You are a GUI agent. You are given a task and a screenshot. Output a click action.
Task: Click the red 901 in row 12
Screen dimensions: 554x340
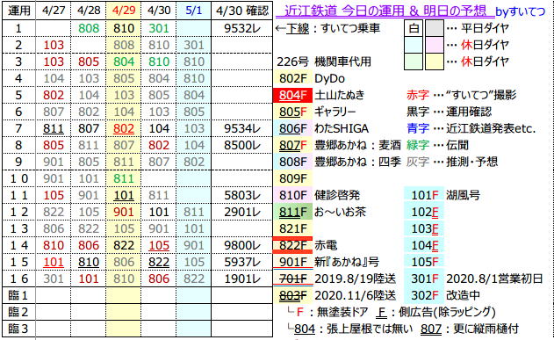tap(124, 212)
